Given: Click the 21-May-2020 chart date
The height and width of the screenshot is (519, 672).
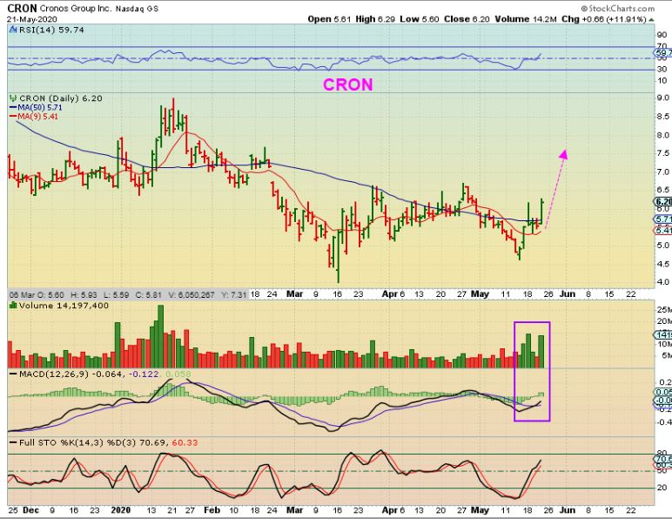Looking at the screenshot, I should pyautogui.click(x=32, y=19).
